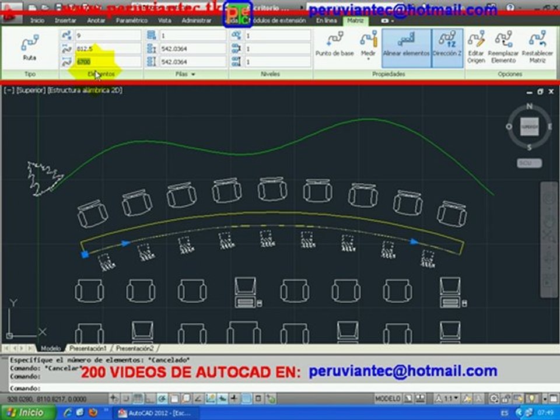
Task: Click Restablecer Matriz in Opciones panel
Action: (537, 47)
